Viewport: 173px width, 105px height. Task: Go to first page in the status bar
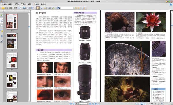(x=71, y=104)
